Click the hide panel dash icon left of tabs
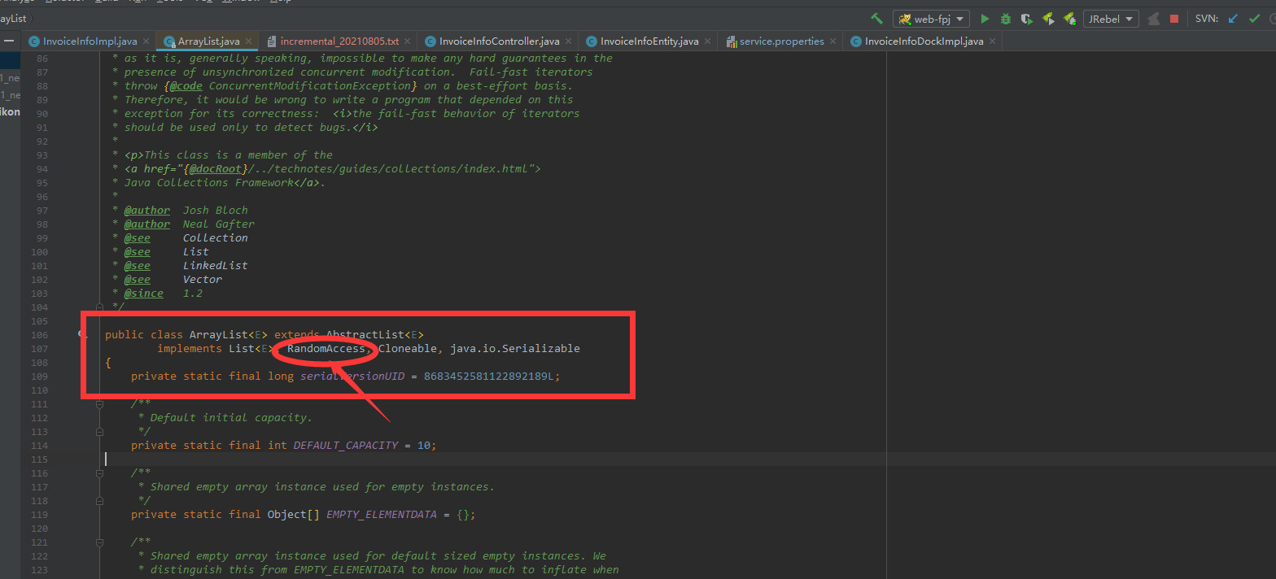Viewport: 1276px width, 579px height. pyautogui.click(x=9, y=41)
